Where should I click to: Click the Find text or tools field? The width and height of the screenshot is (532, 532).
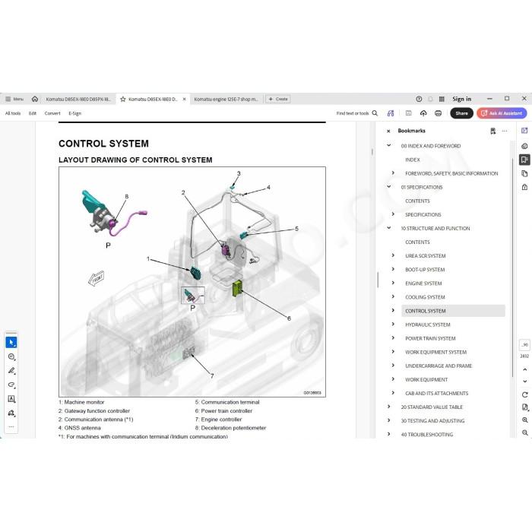[353, 113]
